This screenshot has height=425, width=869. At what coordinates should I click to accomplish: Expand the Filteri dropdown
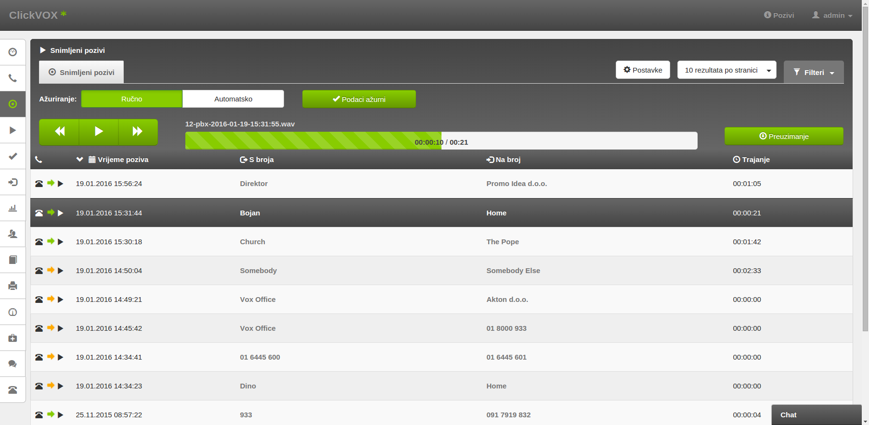[813, 72]
